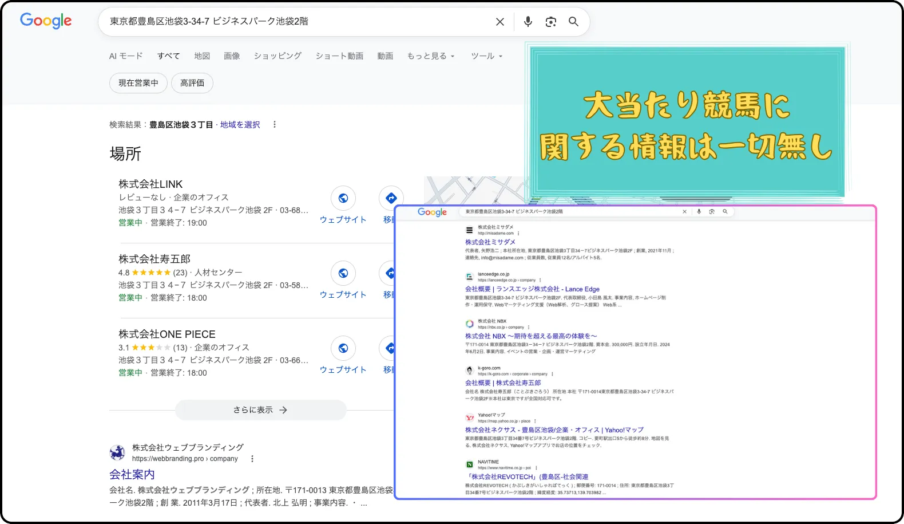Expand the ツール dropdown

[487, 56]
